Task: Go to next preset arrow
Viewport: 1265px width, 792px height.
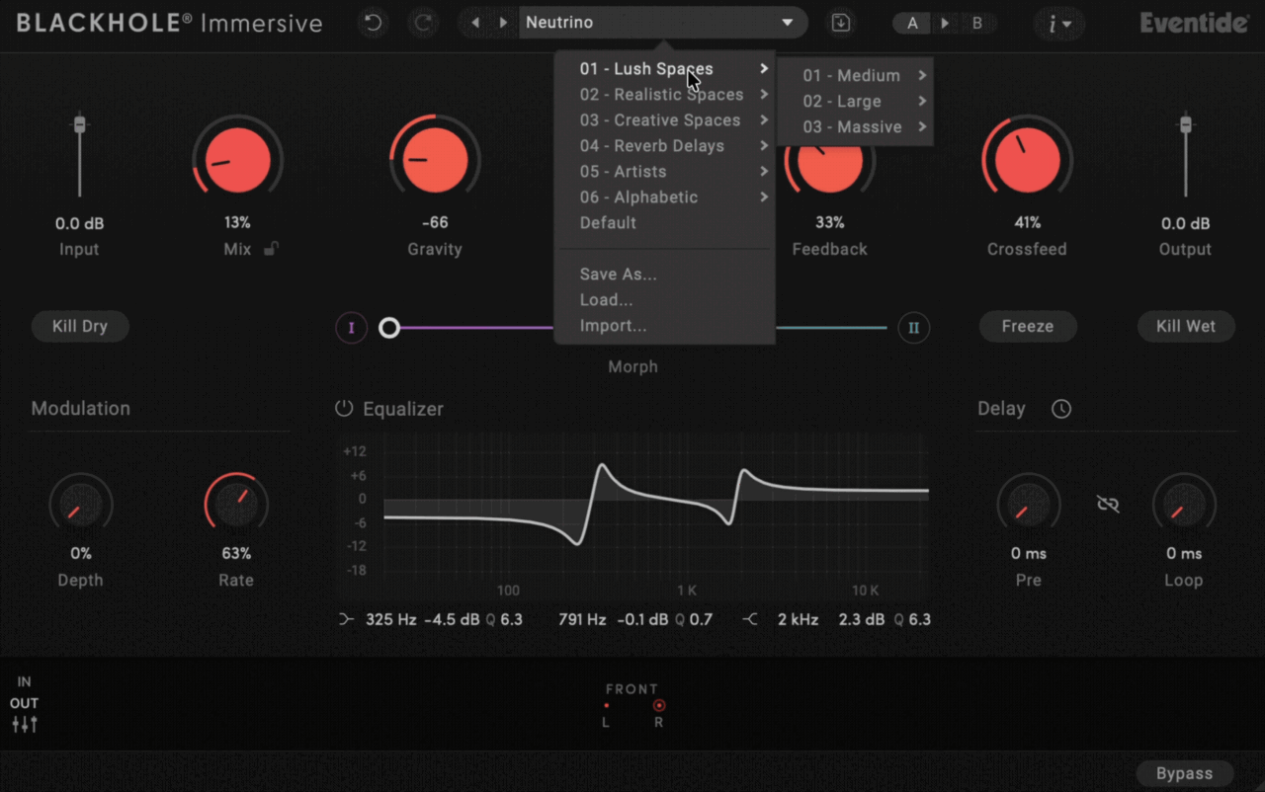Action: point(503,23)
